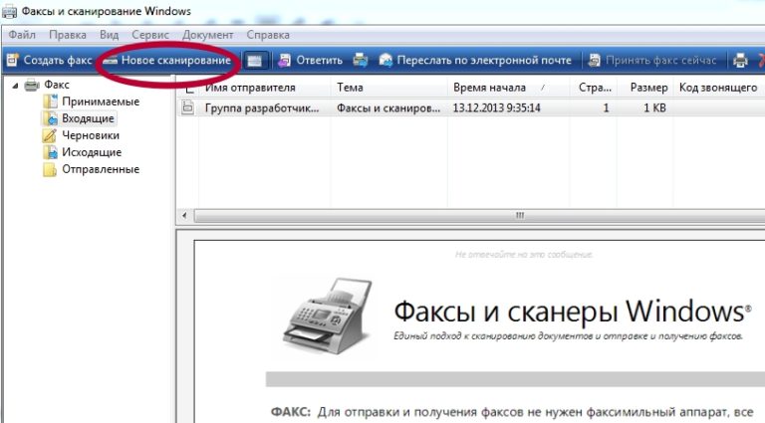Image resolution: width=765 pixels, height=423 pixels.
Task: Click the forward fax icon after Ответить
Action: (x=361, y=61)
